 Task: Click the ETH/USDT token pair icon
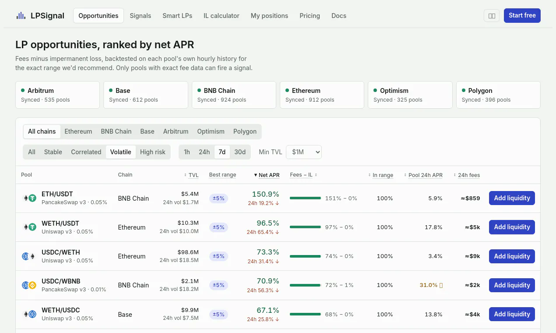29,198
